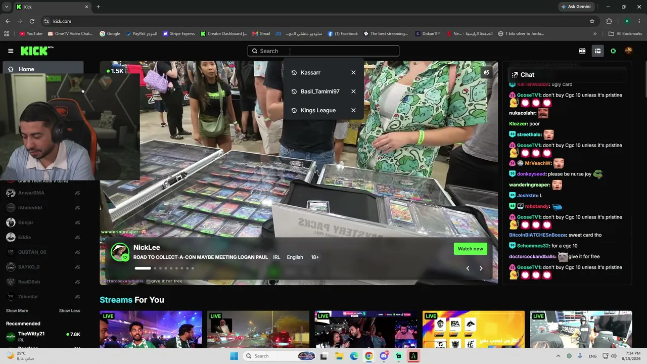Open the All Bookmarks folder

pyautogui.click(x=625, y=34)
